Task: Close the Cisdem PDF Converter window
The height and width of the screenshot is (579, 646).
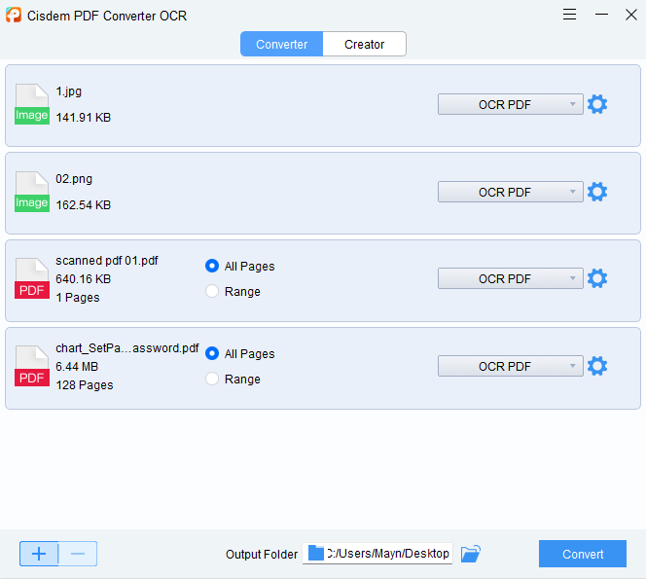Action: point(631,15)
